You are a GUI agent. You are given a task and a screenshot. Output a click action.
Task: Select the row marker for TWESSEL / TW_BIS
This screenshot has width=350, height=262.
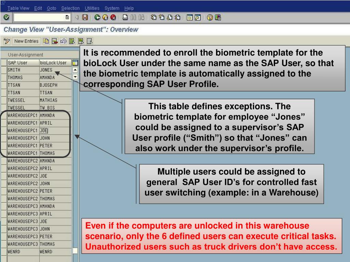pyautogui.click(x=4, y=108)
